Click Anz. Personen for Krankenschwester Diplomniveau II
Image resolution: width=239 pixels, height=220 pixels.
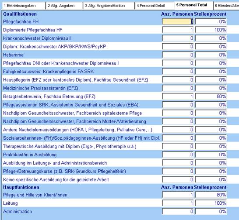click(178, 38)
